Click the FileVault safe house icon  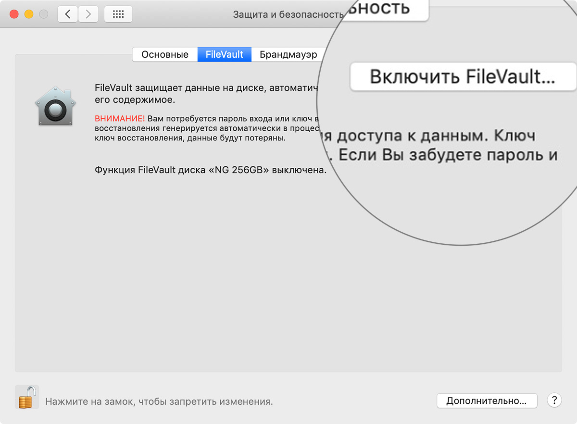[54, 107]
